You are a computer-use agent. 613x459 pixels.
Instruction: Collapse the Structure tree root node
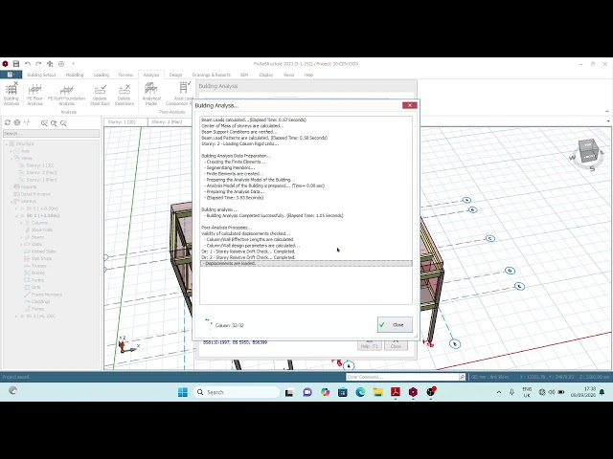[x=7, y=144]
